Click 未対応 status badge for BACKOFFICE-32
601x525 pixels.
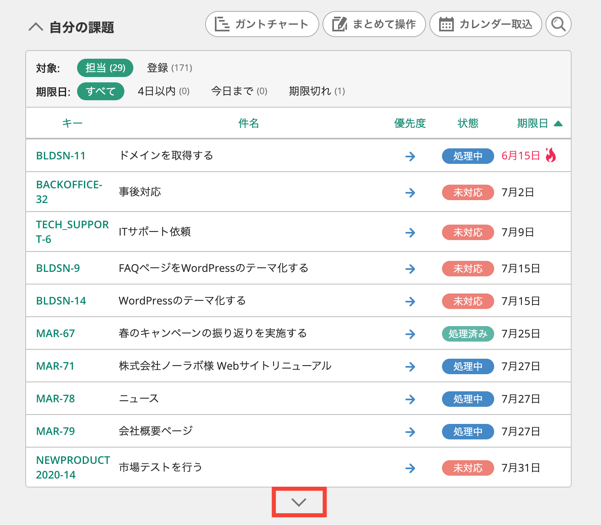[468, 192]
